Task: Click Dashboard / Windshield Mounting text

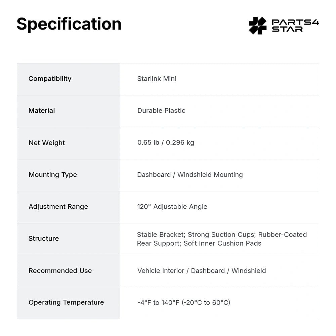Action: click(190, 175)
